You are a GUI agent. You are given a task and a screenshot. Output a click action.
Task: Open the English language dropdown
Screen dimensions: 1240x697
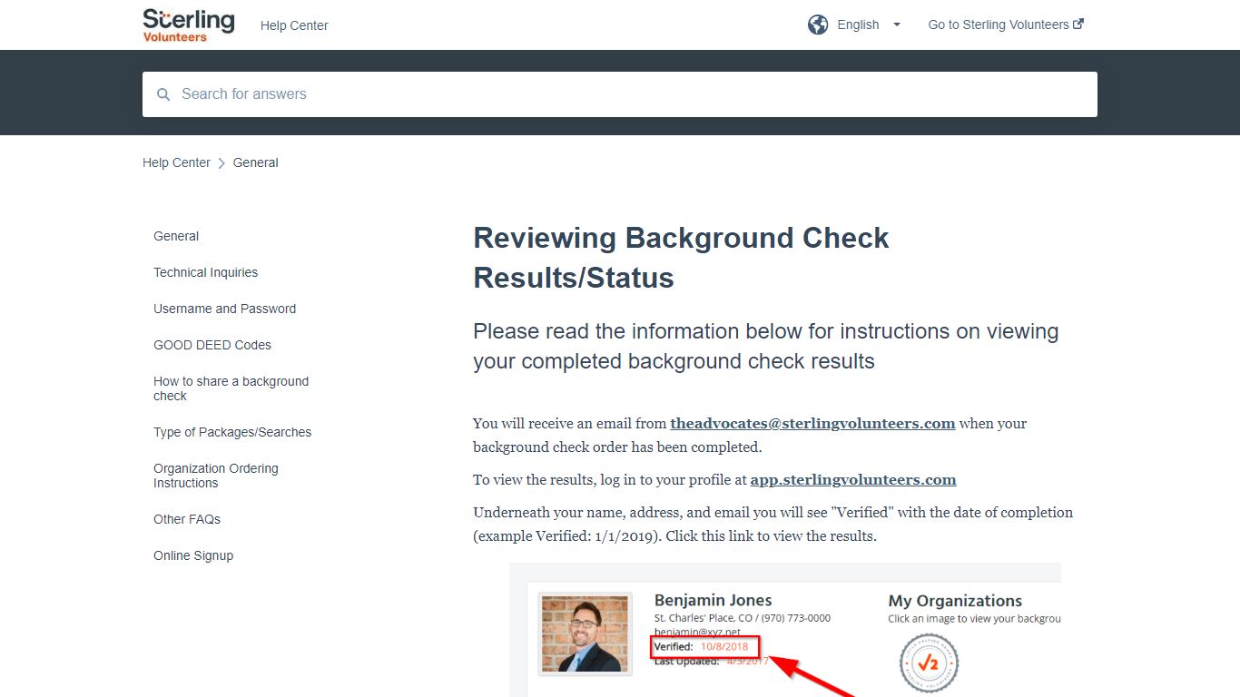tap(858, 25)
